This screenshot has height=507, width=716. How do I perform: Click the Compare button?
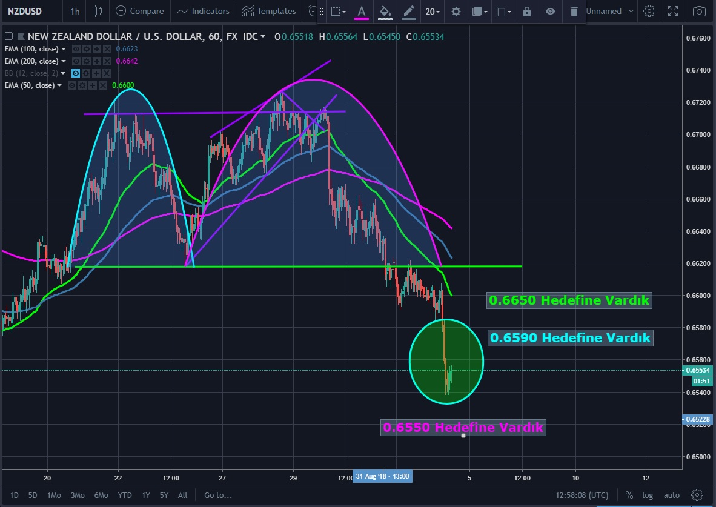click(x=140, y=11)
